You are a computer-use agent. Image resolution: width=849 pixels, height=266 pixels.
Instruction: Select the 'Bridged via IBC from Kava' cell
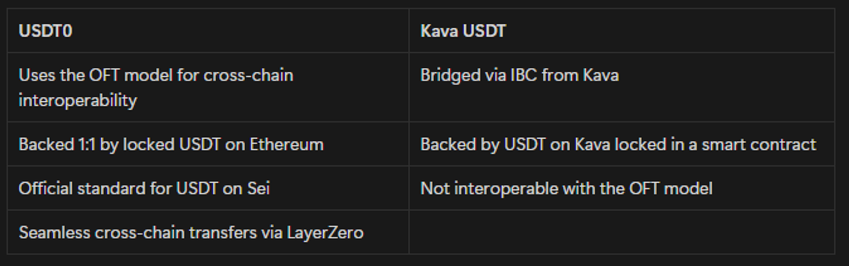tap(519, 75)
